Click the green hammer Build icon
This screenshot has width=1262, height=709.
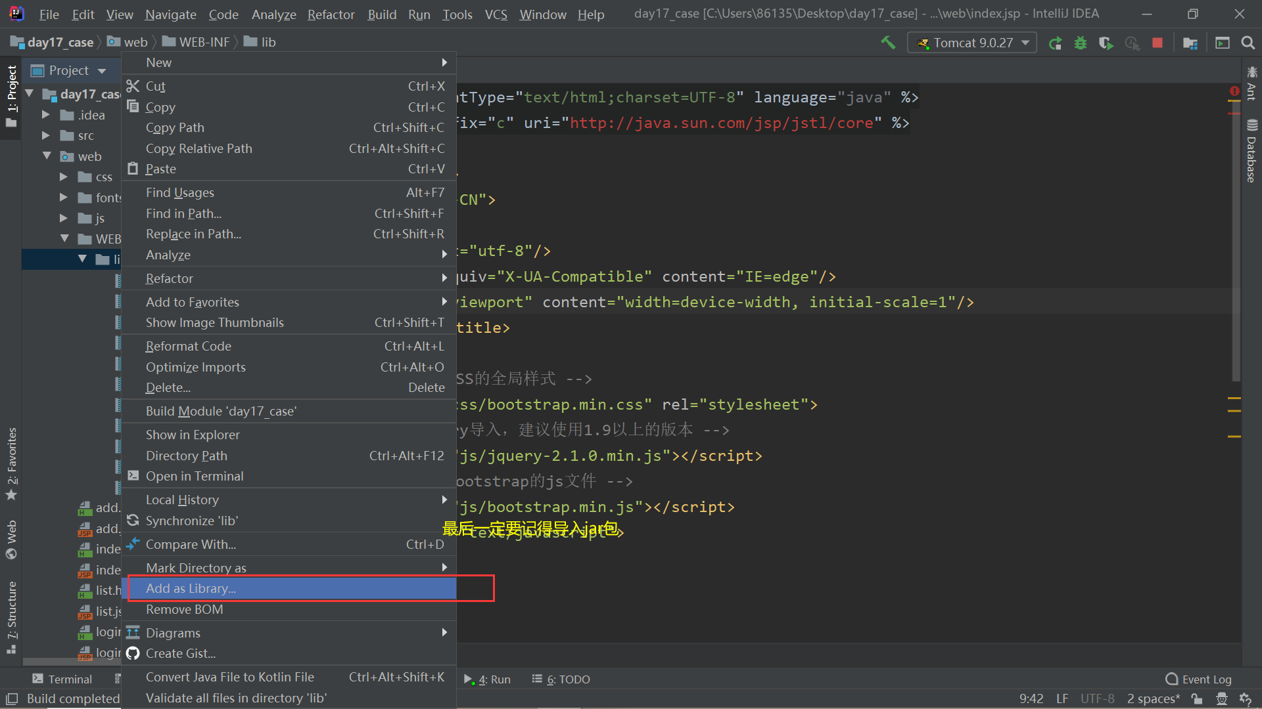pyautogui.click(x=888, y=43)
